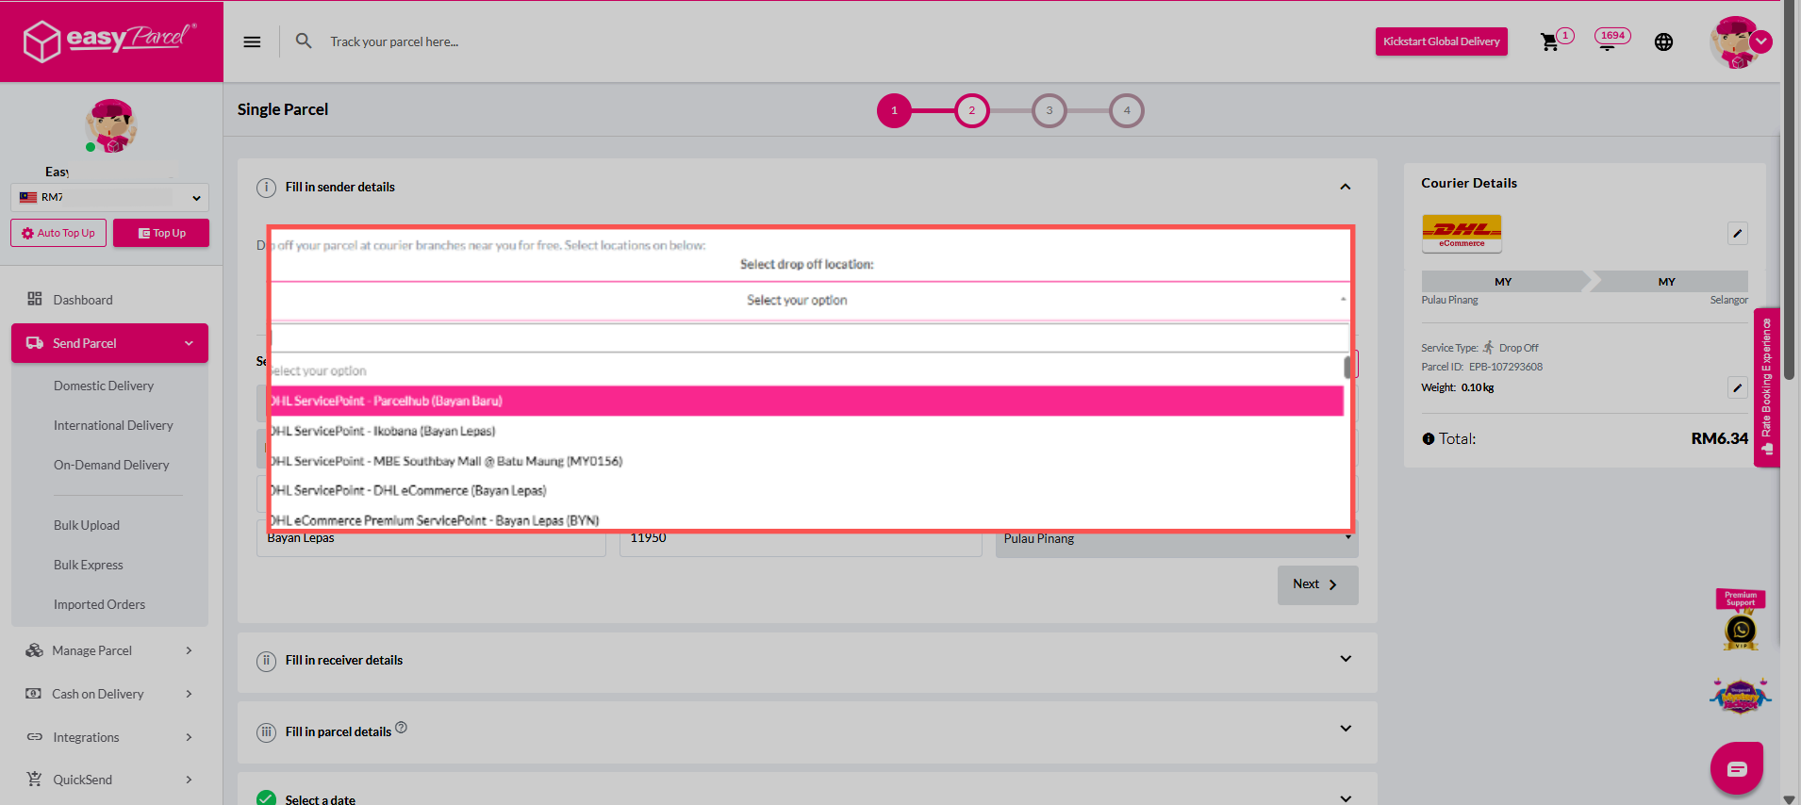Image resolution: width=1801 pixels, height=805 pixels.
Task: Go to step 1 indicator
Action: (x=894, y=110)
